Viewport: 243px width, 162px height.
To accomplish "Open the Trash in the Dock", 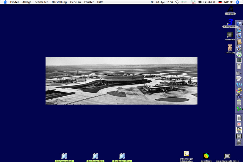I will (239, 142).
